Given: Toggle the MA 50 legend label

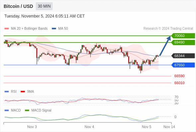Looking at the screenshot, I should click(x=63, y=29).
